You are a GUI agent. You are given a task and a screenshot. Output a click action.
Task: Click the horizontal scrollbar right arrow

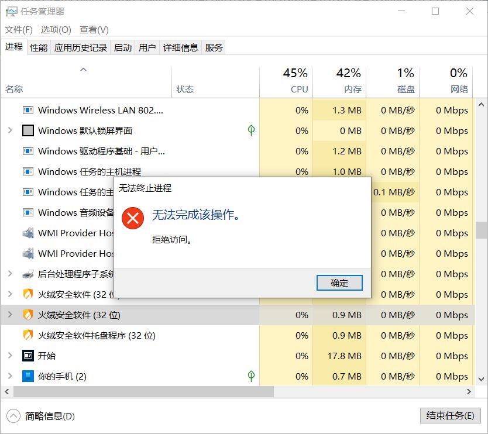[x=469, y=392]
